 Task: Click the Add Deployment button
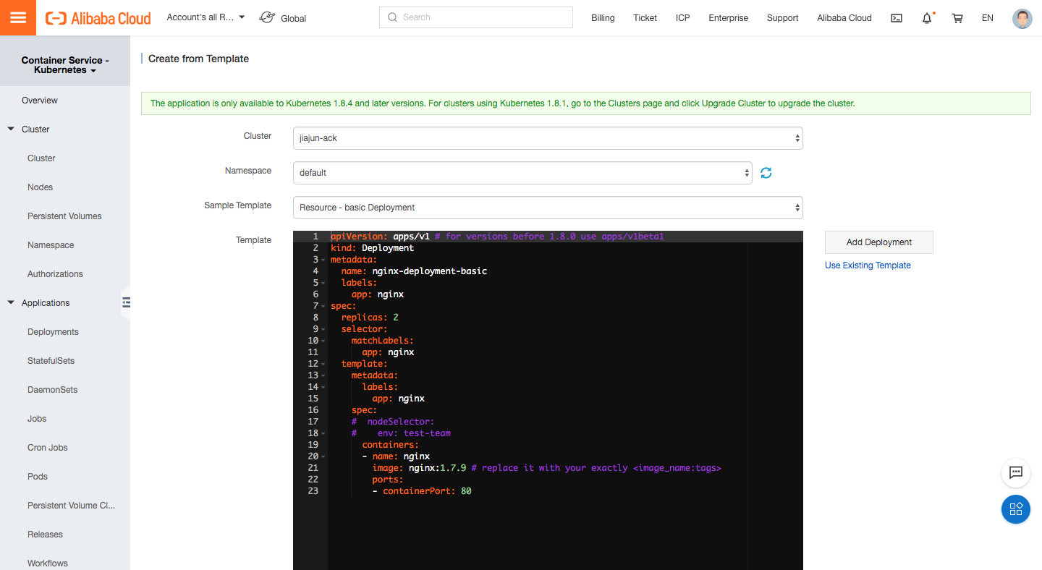(x=879, y=242)
